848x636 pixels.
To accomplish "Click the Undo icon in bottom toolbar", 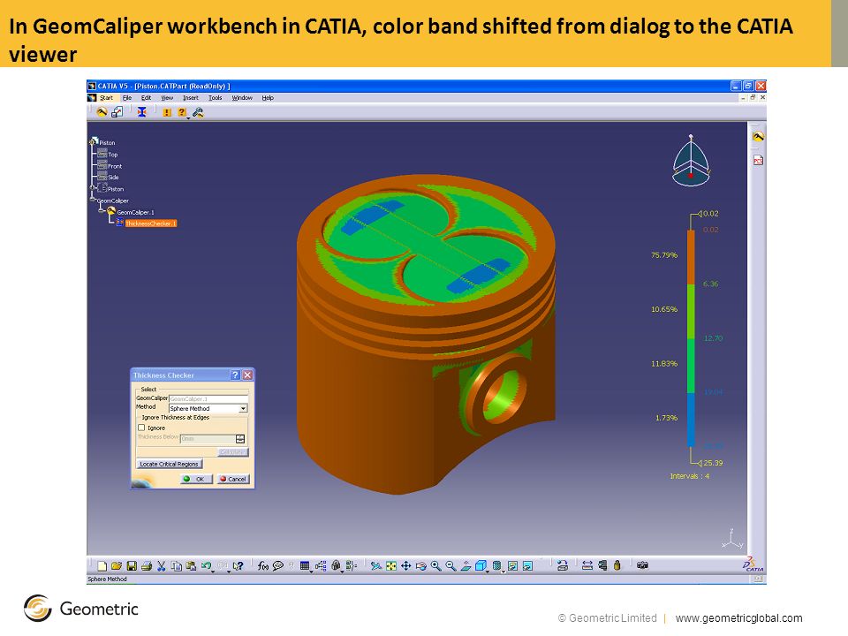I will click(206, 565).
